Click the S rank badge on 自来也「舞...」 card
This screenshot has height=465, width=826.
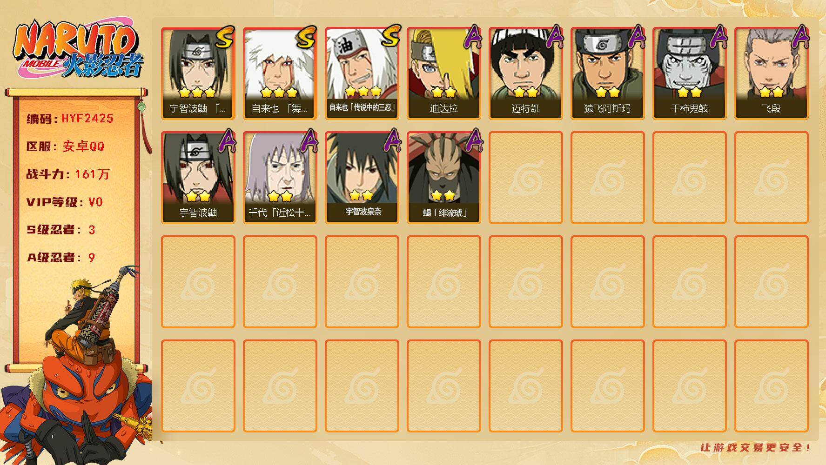coord(306,37)
